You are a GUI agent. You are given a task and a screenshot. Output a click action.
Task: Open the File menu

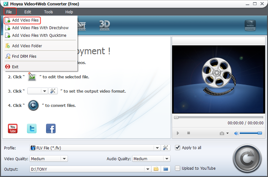pyautogui.click(x=9, y=12)
